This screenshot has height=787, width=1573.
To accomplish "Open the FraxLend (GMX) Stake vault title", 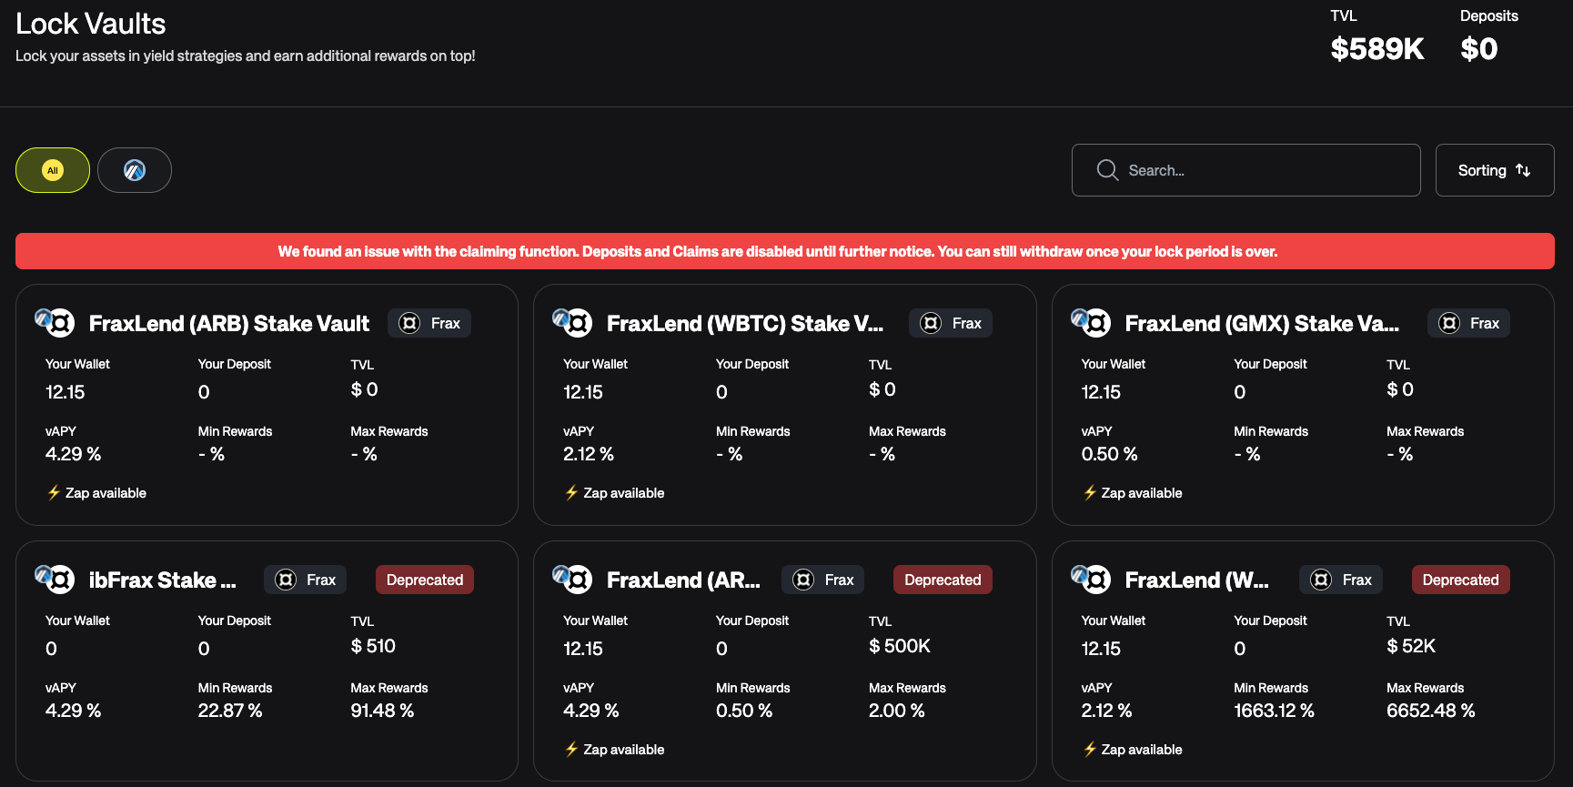I will coord(1261,324).
